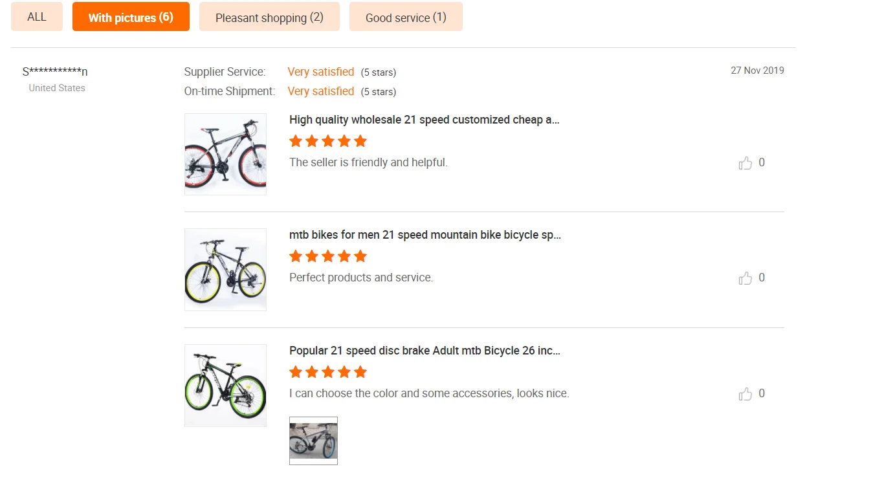Click star rating of the first bike review
The image size is (871, 480).
pyautogui.click(x=328, y=141)
